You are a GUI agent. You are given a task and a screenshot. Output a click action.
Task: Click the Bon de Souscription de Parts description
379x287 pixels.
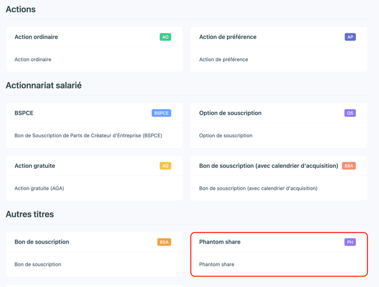click(x=88, y=136)
